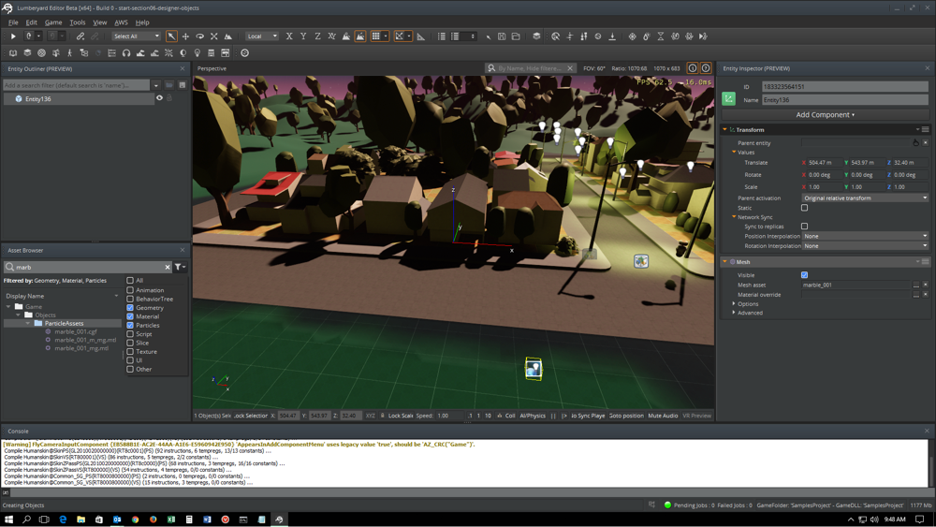Open the grid snap dropdown arrow

tap(386, 37)
